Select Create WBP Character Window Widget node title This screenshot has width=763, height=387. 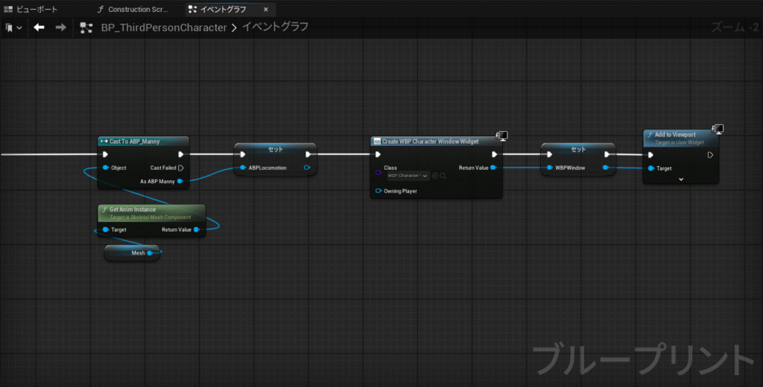(x=430, y=141)
